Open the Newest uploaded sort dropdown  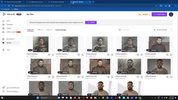click(162, 30)
